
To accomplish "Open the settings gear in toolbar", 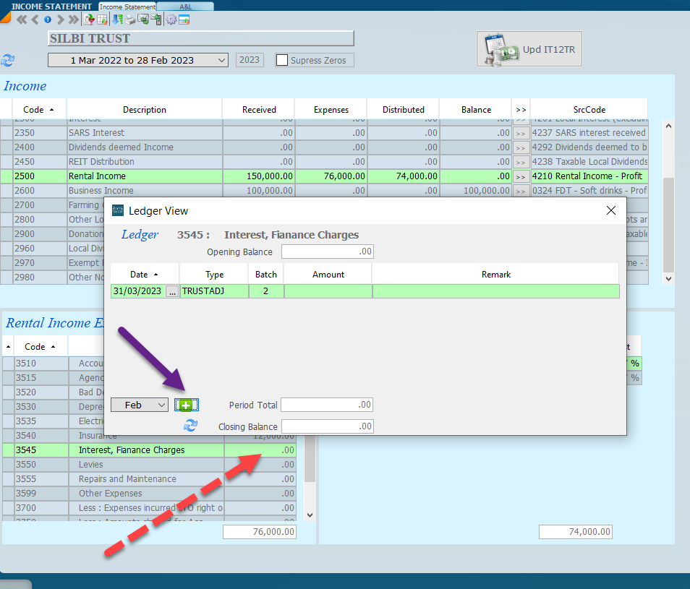I will pyautogui.click(x=171, y=20).
